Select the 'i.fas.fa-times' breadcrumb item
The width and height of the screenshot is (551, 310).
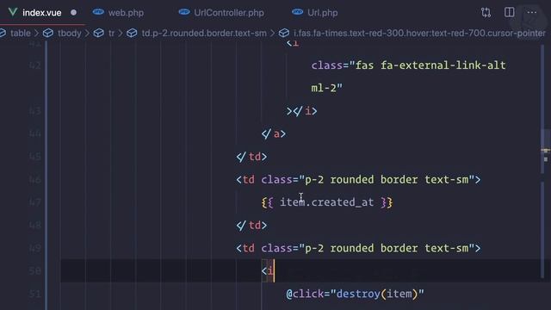point(419,34)
